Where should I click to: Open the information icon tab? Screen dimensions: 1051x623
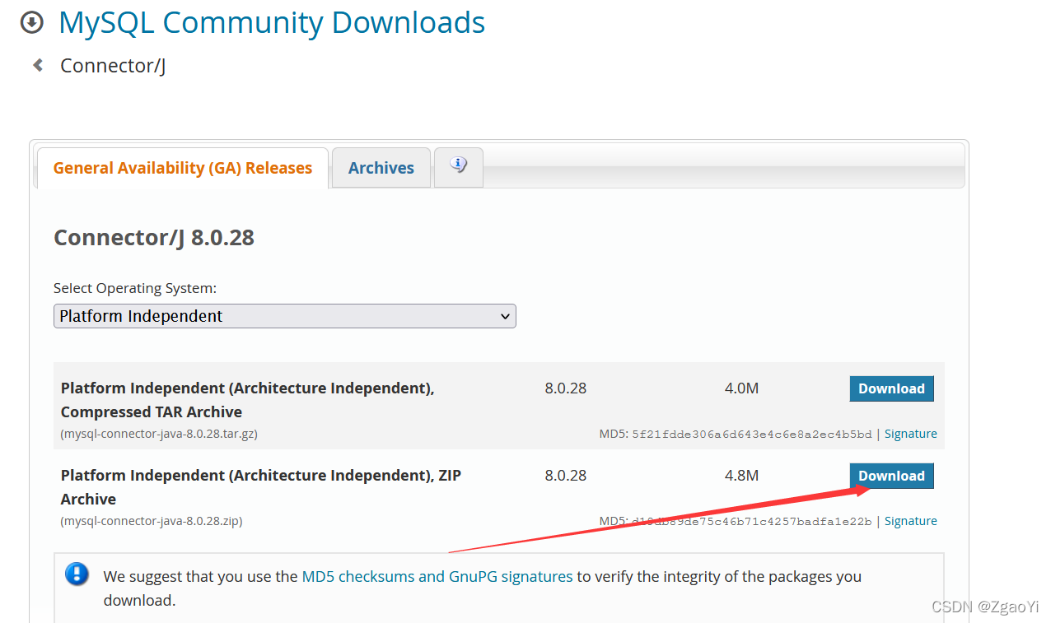pyautogui.click(x=459, y=166)
